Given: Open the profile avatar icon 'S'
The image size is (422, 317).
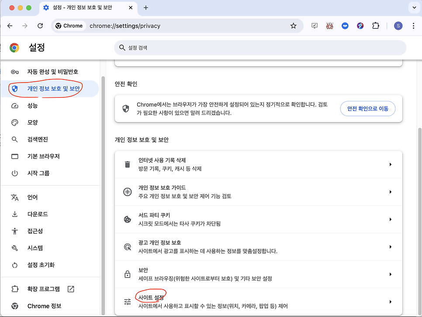Looking at the screenshot, I should [x=398, y=26].
